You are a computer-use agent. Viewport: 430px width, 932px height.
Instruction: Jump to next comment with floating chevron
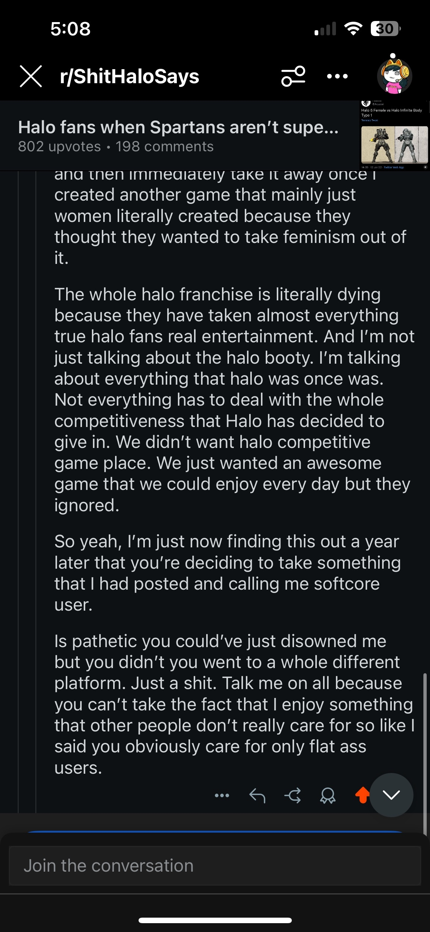[391, 795]
